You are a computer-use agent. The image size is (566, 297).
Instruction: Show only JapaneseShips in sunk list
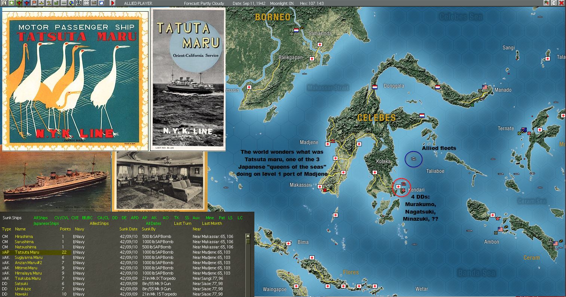pos(46,223)
